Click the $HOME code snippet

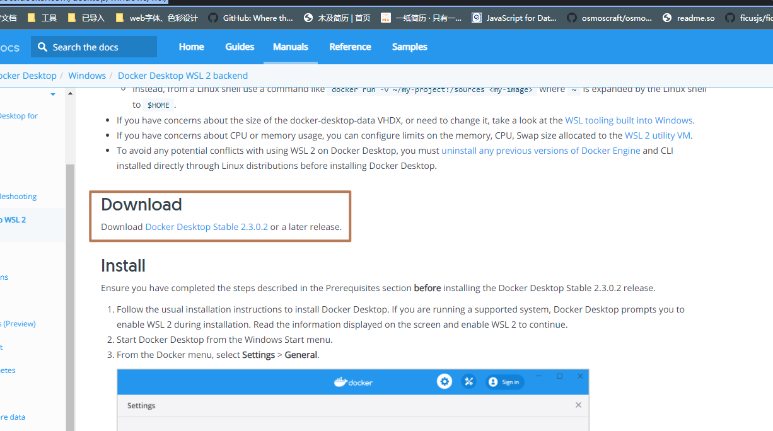(158, 105)
